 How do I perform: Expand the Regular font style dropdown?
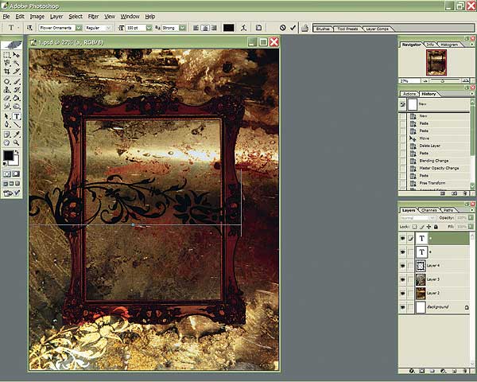tap(112, 28)
